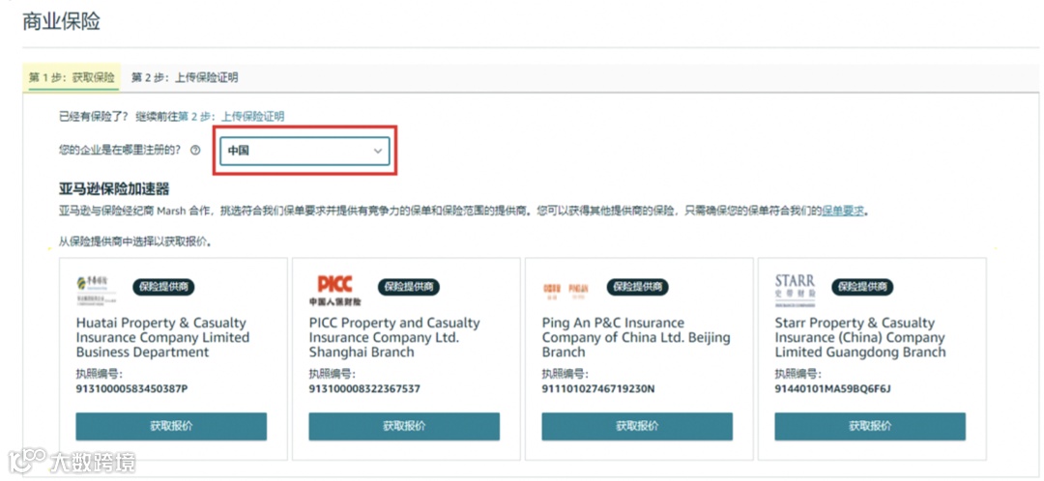Click 保险提供商 badge on Huatai card

coord(163,288)
